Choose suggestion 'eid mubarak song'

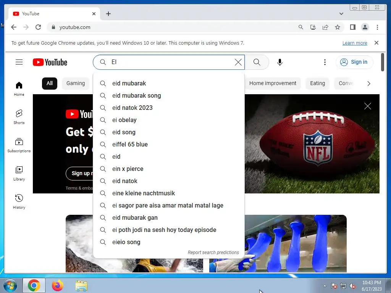point(168,95)
